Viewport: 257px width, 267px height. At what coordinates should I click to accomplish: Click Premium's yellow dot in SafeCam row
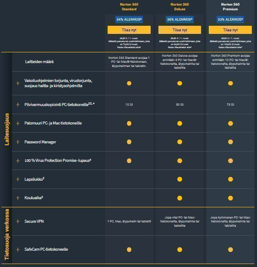point(230,250)
